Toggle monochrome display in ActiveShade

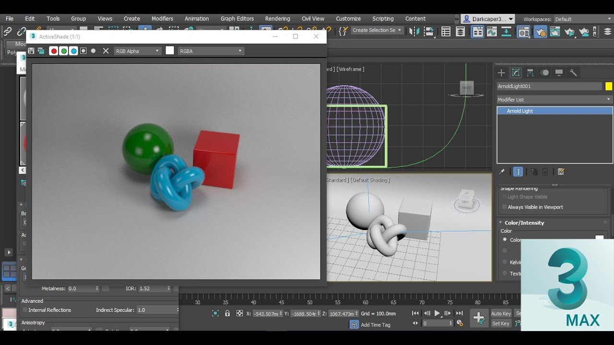[x=94, y=51]
